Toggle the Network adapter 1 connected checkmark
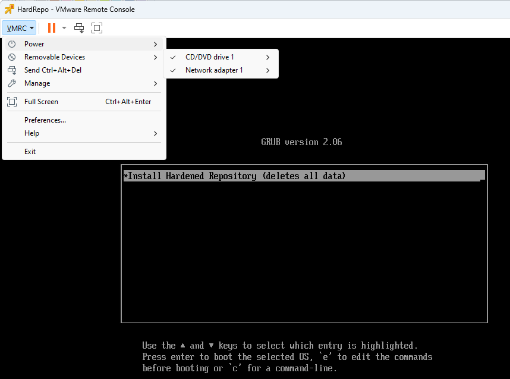 click(172, 70)
